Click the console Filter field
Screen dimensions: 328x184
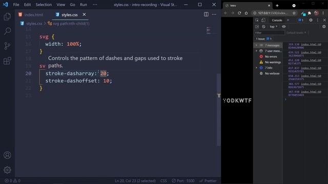[270, 33]
